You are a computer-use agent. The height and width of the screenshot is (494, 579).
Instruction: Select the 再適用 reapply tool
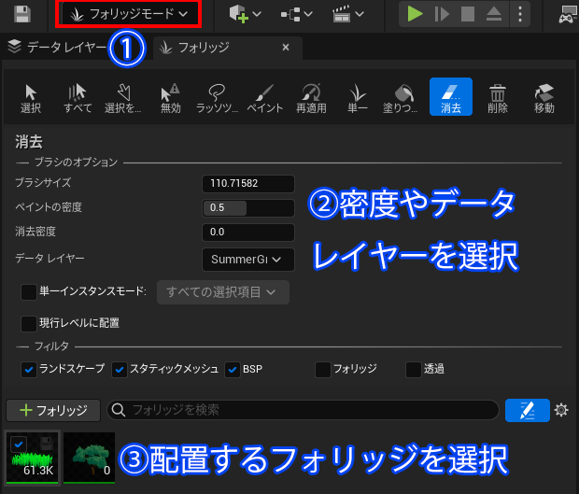click(311, 98)
